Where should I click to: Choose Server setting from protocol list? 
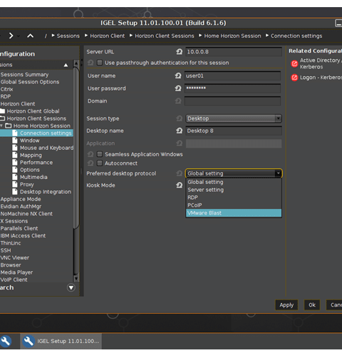coord(234,190)
